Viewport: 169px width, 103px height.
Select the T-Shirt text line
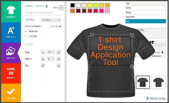click(146, 8)
